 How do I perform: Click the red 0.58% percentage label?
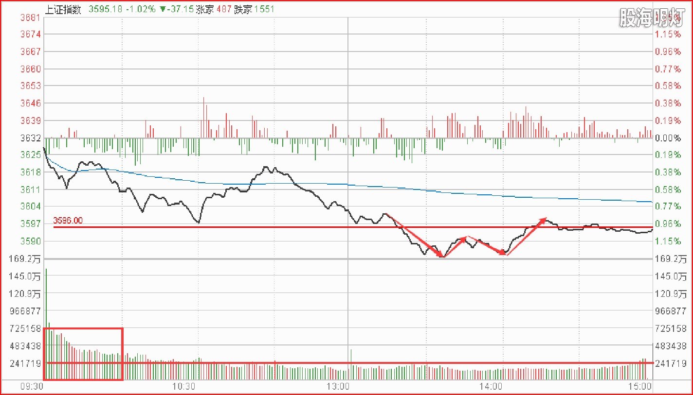point(668,86)
